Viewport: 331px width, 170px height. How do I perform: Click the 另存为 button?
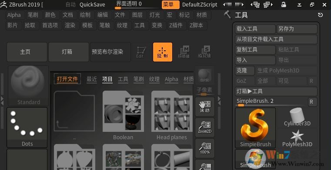click(x=297, y=29)
